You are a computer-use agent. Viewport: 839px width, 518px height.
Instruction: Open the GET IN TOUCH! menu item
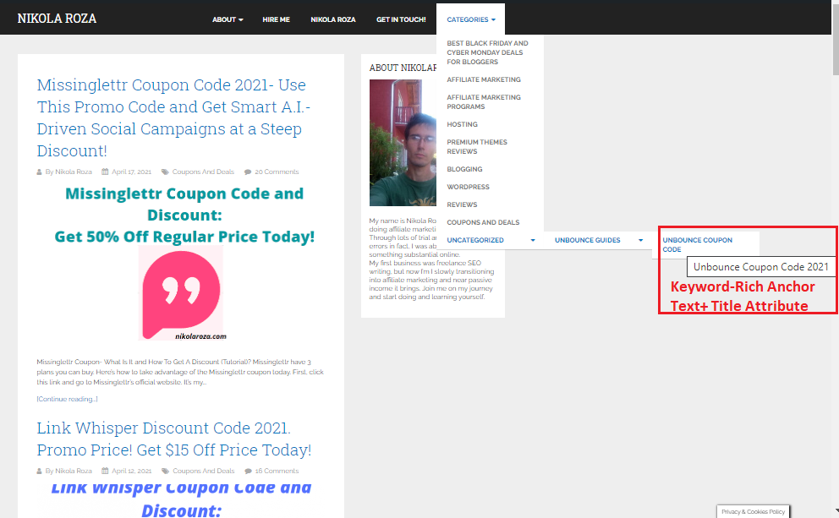(401, 19)
